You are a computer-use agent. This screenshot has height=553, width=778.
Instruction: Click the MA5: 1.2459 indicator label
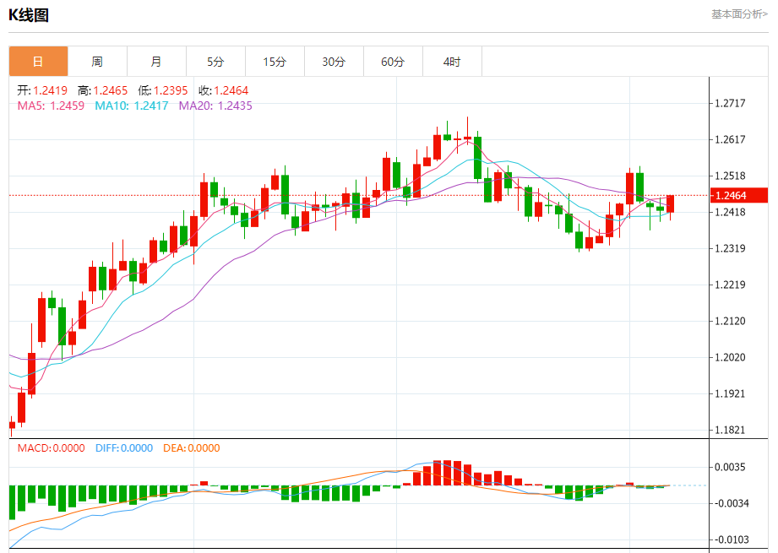pyautogui.click(x=51, y=106)
